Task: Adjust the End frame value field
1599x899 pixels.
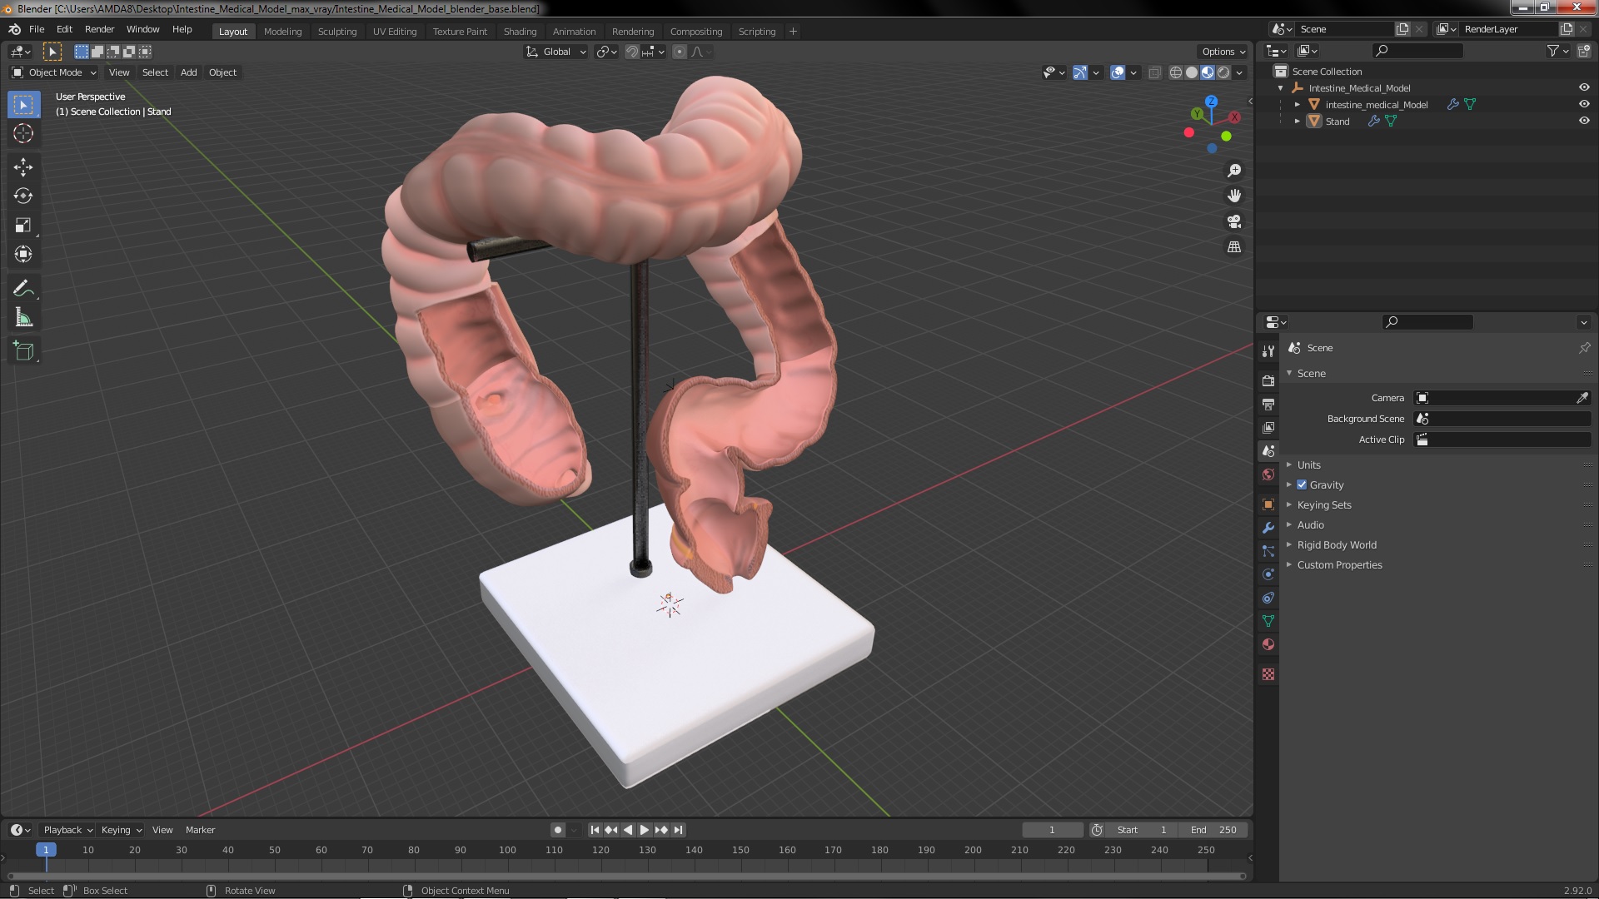Action: 1214,830
